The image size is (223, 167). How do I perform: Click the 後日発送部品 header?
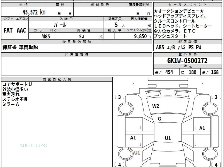click(x=76, y=41)
